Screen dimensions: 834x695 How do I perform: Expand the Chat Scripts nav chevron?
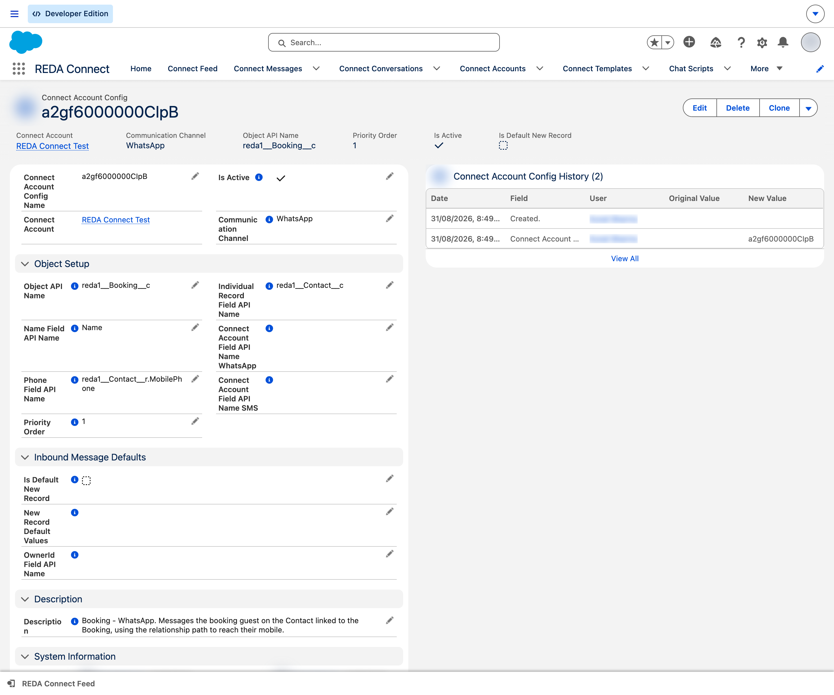click(727, 69)
